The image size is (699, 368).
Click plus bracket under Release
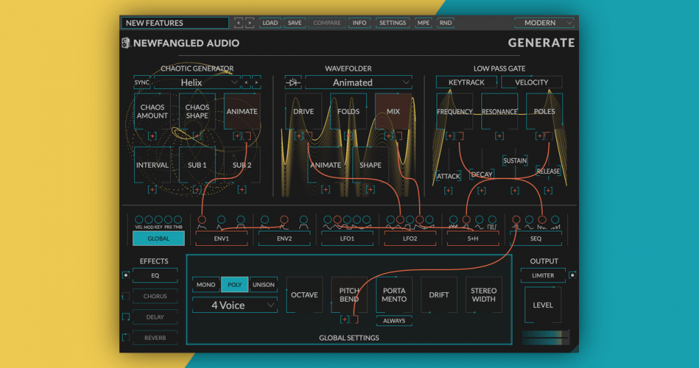pyautogui.click(x=548, y=191)
